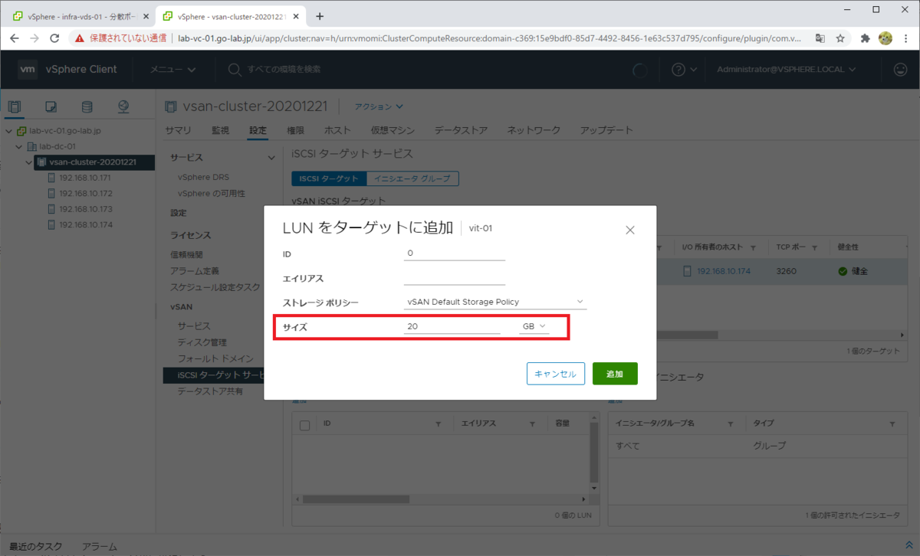Tick the select-all checkbox in LUN table
Image resolution: width=920 pixels, height=556 pixels.
[x=304, y=425]
